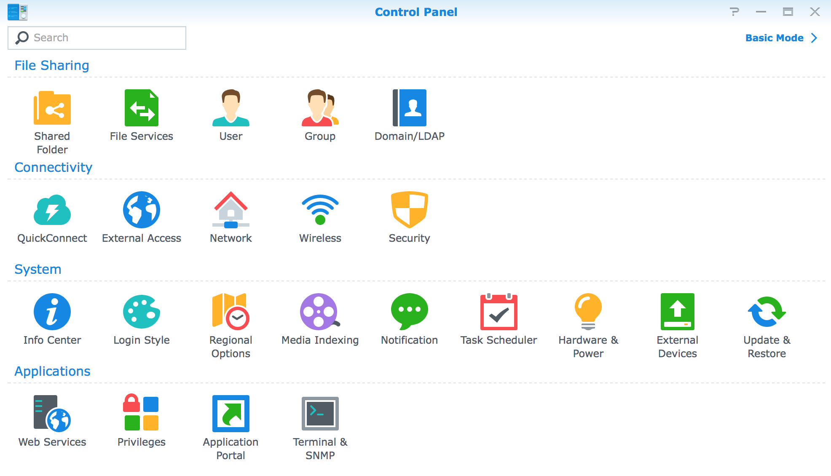Click the help question mark button

click(x=734, y=12)
